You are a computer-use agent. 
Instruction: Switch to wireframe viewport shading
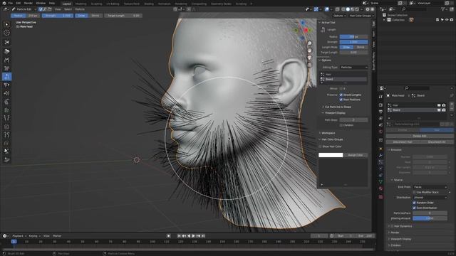[343, 9]
